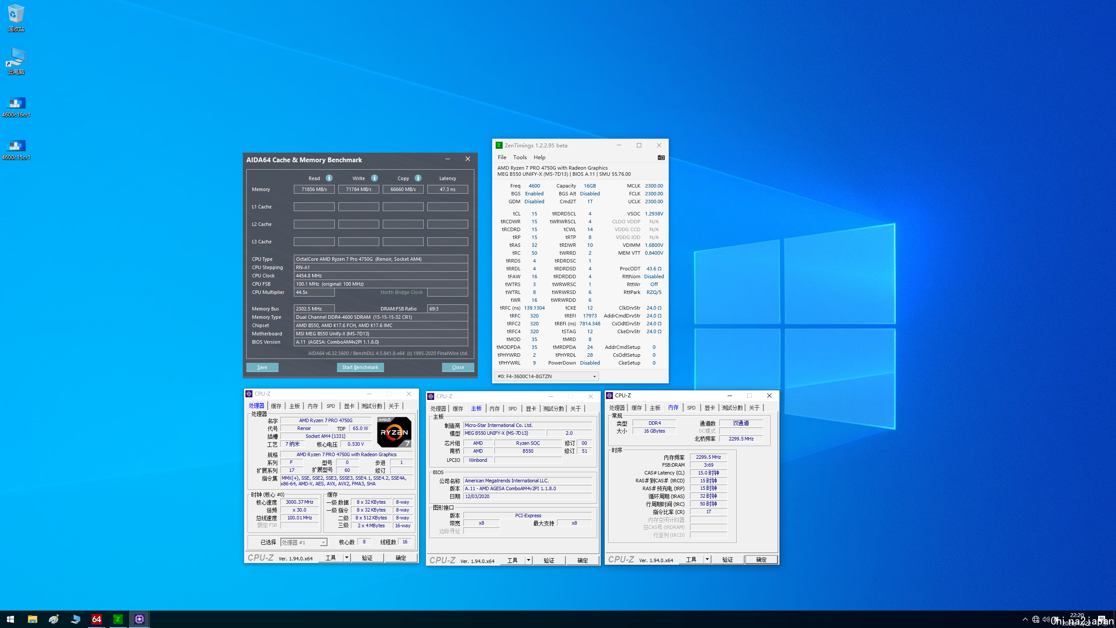Click the VDIMM 1.6800V value in ZenTimings
1116x628 pixels.
pyautogui.click(x=654, y=245)
